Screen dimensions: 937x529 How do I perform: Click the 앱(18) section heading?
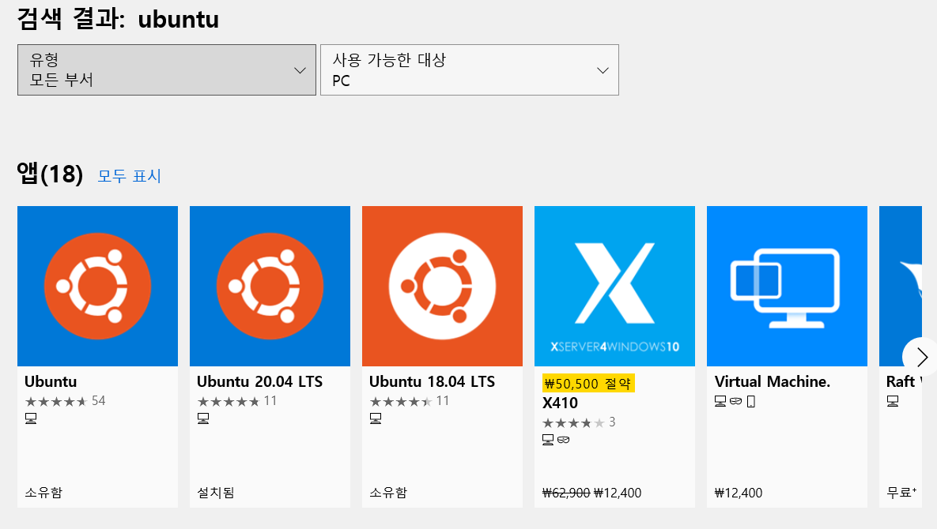(50, 174)
